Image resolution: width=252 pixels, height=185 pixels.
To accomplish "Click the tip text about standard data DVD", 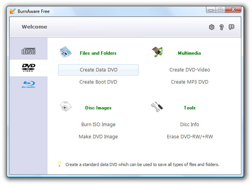I will [x=142, y=164].
